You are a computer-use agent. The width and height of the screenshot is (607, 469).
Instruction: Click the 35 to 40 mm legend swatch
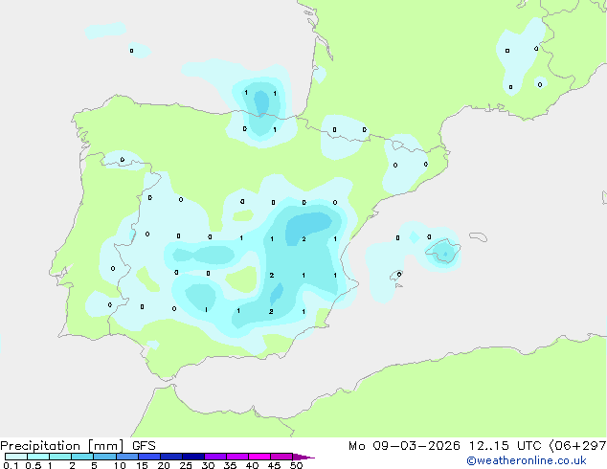(236, 457)
